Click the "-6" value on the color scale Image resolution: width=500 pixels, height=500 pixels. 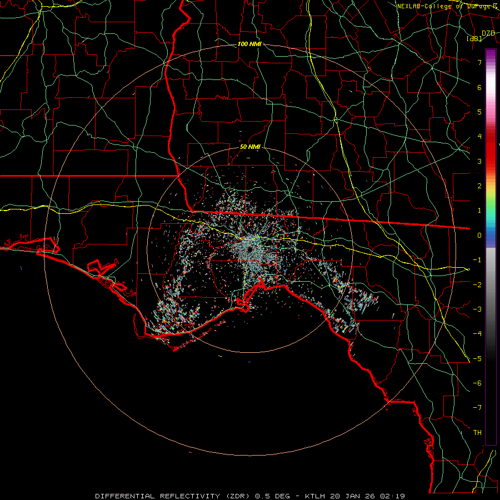click(477, 383)
